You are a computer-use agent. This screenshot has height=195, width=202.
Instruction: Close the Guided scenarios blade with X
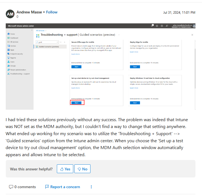[192, 35]
